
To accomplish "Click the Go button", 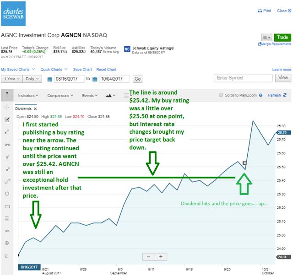I will point(137,79).
